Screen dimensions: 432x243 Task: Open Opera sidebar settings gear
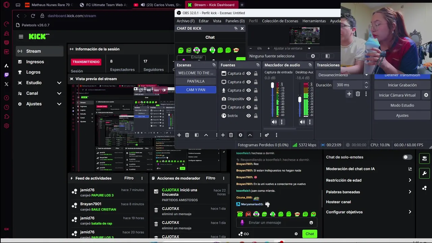(6, 126)
